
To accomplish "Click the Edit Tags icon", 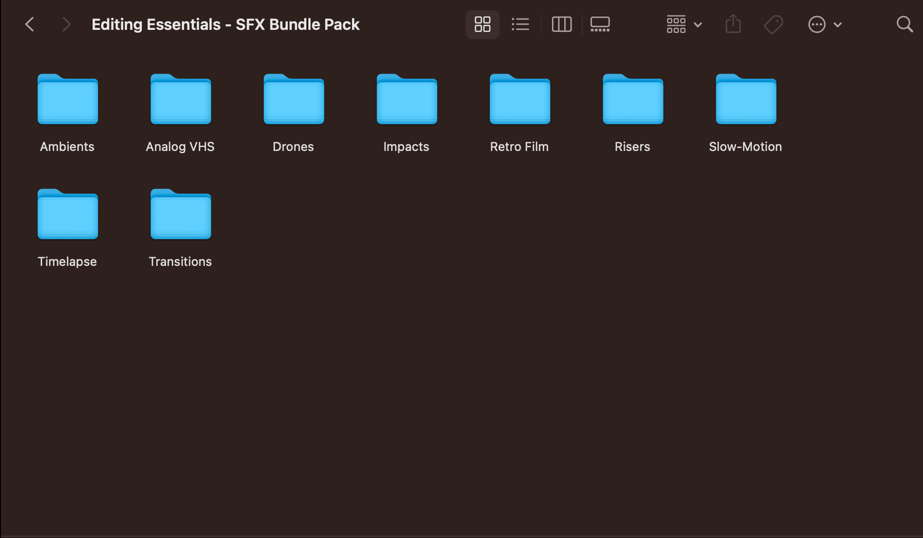I will coord(773,24).
